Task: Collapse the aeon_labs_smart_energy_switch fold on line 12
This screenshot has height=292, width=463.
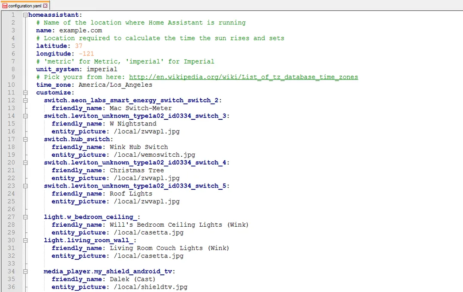Action: 25,100
